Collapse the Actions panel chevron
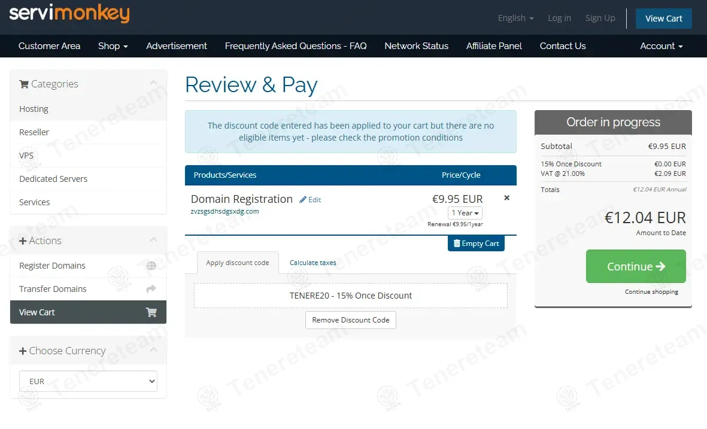Viewport: 707px width, 429px height. [153, 241]
